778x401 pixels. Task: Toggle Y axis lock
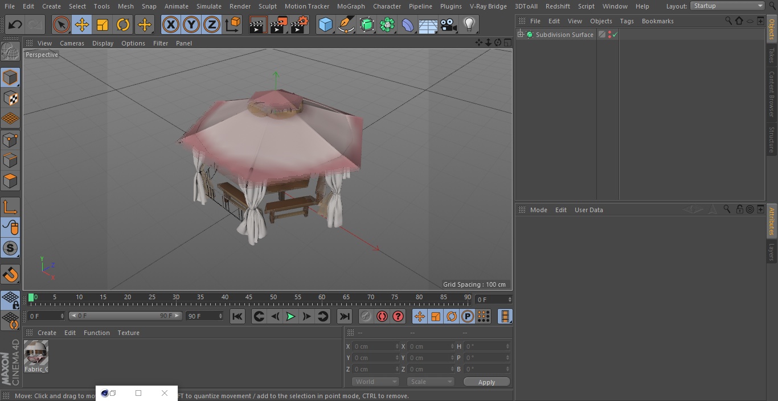coord(191,24)
